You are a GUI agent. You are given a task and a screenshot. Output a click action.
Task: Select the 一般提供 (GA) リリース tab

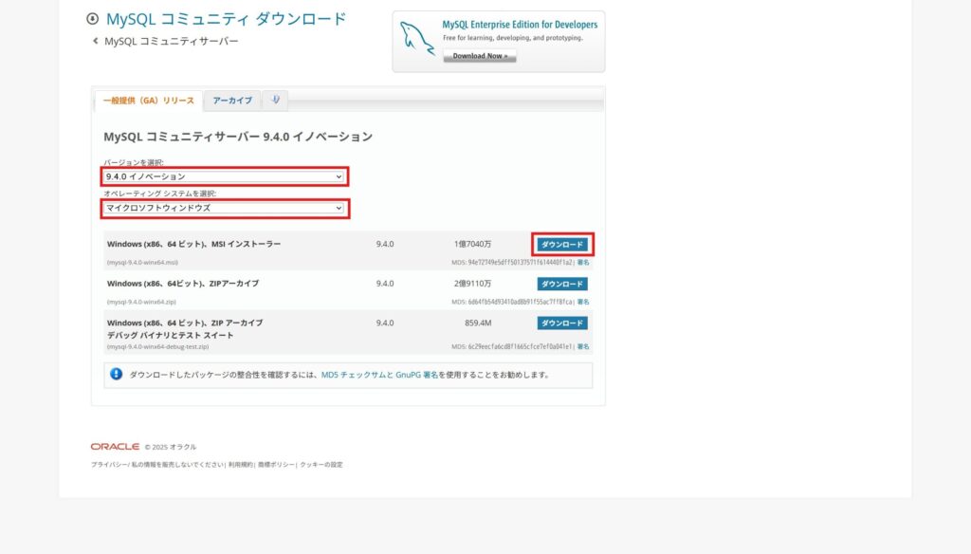148,101
